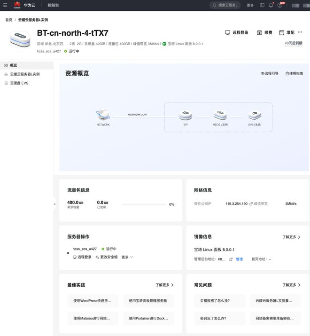Click 更改安全组 under 服务器操作
The height and width of the screenshot is (336, 310).
107,257
